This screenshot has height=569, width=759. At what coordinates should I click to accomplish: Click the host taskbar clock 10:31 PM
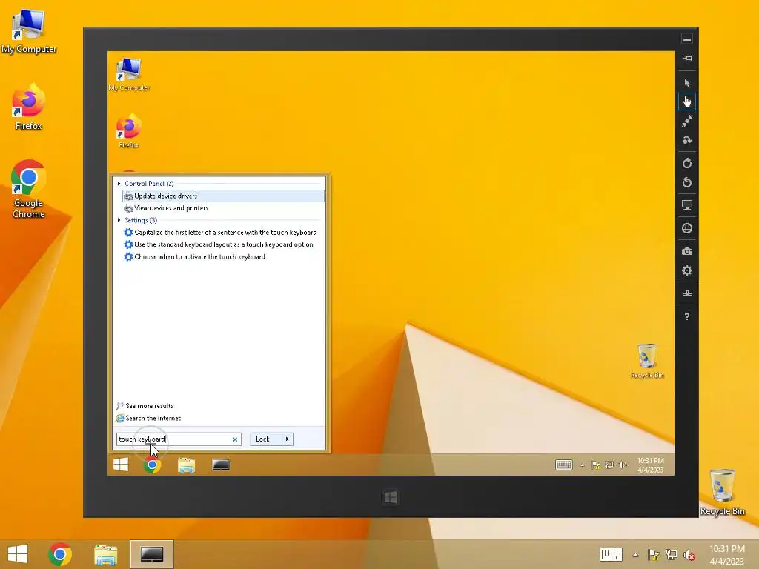coord(726,554)
